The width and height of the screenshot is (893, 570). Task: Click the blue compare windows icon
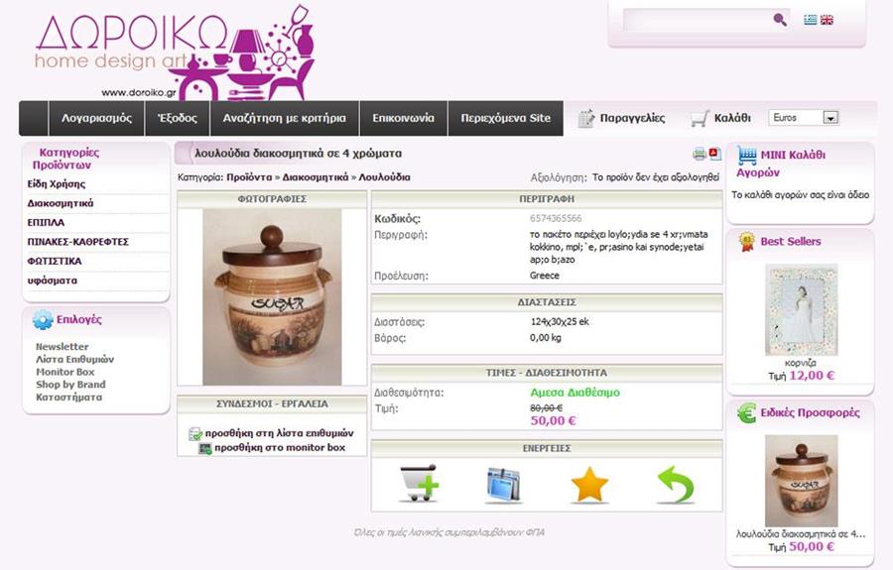(x=503, y=485)
